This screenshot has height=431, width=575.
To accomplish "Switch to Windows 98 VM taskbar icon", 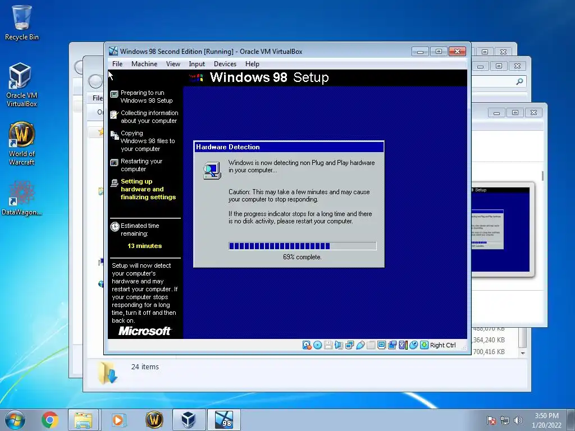I will [224, 420].
